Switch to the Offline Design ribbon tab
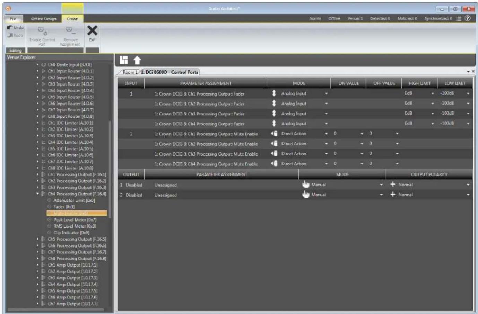This screenshot has height=314, width=478. [43, 19]
